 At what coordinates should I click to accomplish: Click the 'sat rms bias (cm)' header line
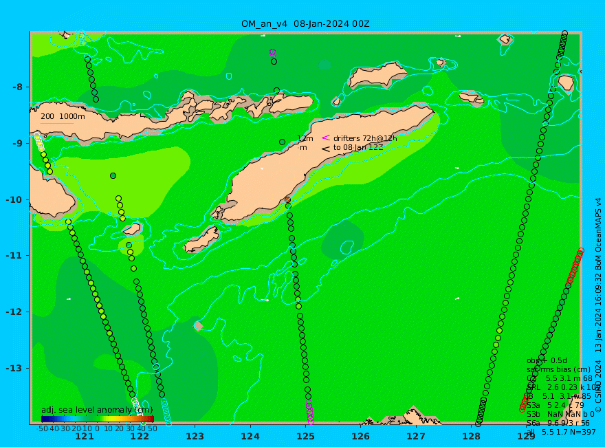(558, 369)
